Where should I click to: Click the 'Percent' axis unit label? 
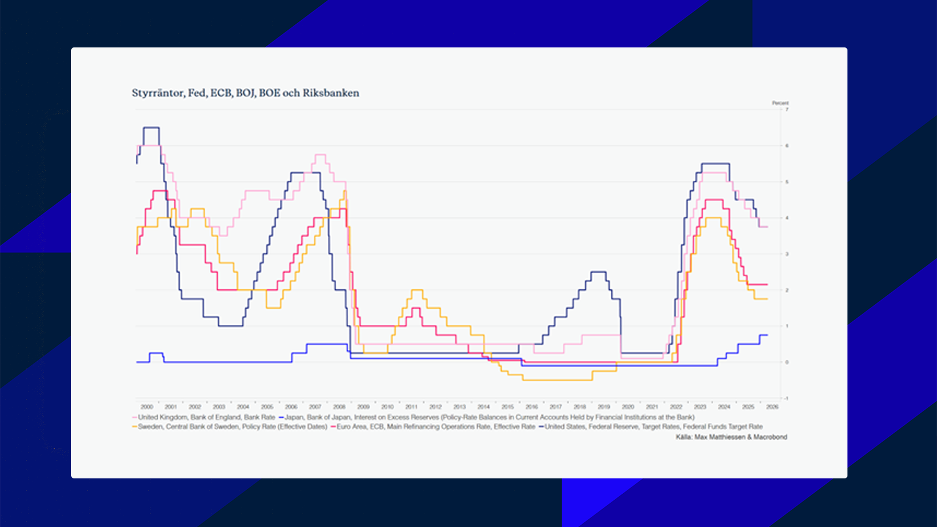(780, 103)
